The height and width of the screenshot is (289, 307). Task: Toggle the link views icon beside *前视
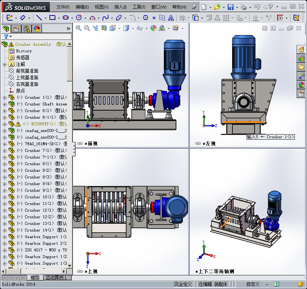[80, 143]
